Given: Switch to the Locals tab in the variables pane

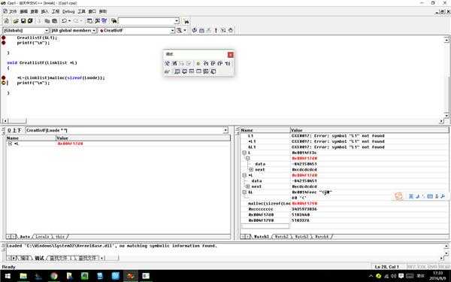Looking at the screenshot, I should [42, 237].
